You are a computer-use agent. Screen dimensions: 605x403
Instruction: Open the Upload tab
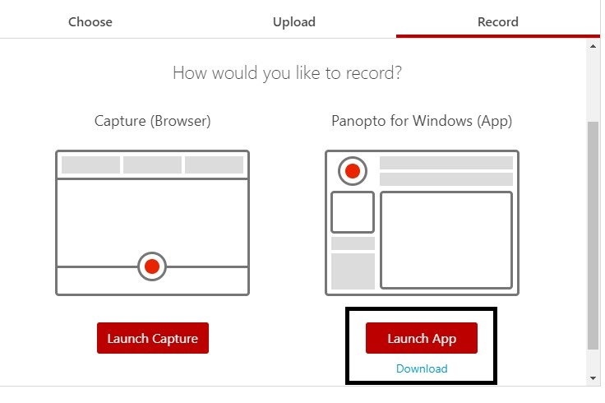pyautogui.click(x=294, y=21)
